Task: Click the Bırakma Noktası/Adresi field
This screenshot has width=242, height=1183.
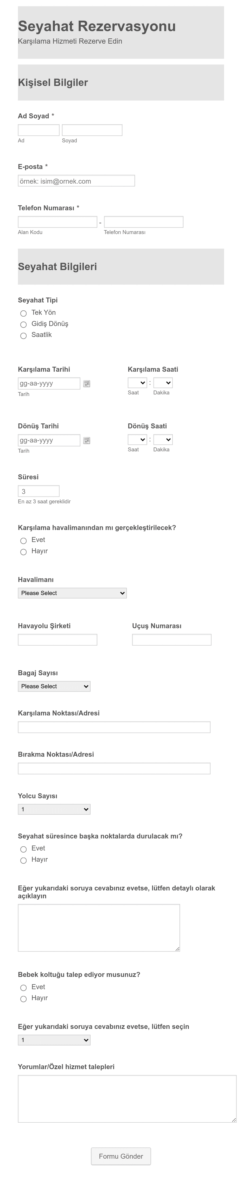Action: 114,768
